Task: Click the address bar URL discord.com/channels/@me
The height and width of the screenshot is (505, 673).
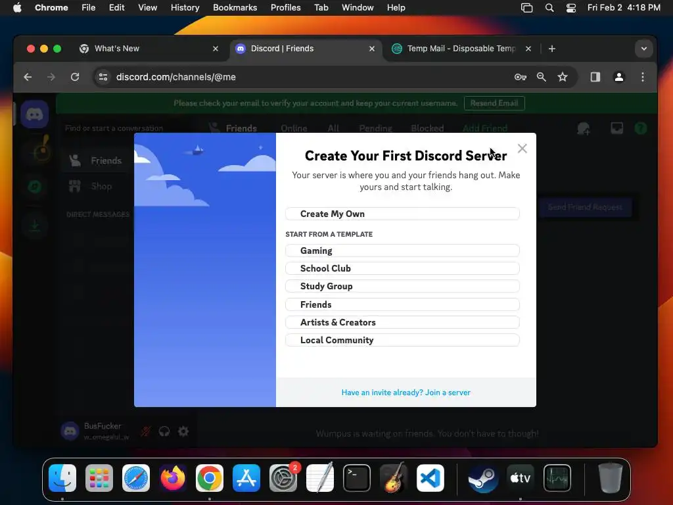Action: [176, 78]
